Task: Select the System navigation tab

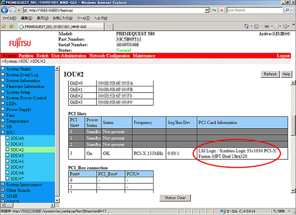Action: coord(9,55)
